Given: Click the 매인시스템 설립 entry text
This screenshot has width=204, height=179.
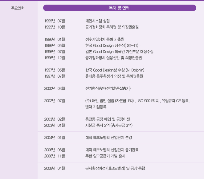Looking at the screenshot, I should click(97, 21).
